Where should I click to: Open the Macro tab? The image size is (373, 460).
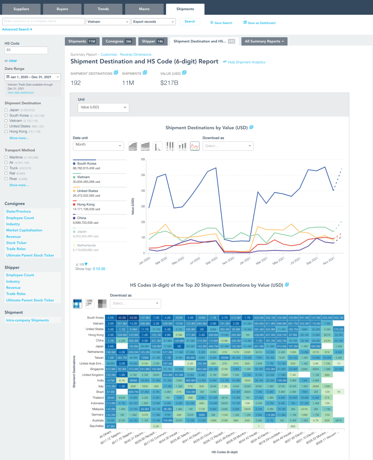144,9
